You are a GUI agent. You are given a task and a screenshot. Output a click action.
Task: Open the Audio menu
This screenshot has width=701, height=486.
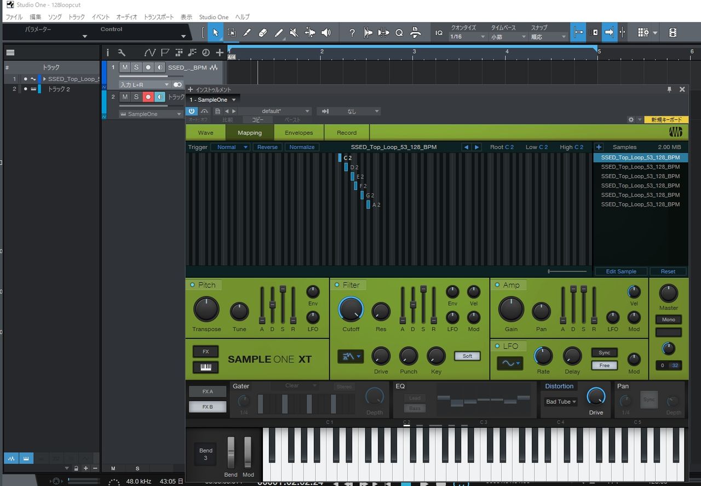127,17
